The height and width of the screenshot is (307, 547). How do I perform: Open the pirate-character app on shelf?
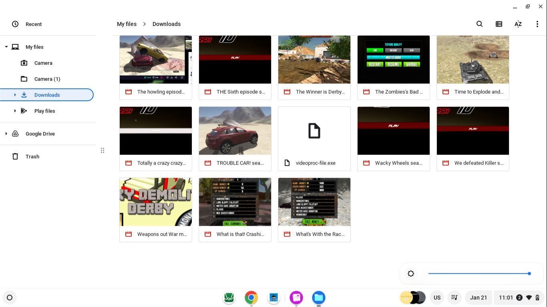tap(273, 297)
